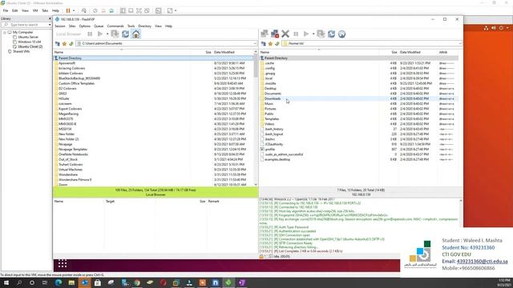This screenshot has width=513, height=288.
Task: Open dropdown arrow next to remote play button
Action: (x=313, y=34)
